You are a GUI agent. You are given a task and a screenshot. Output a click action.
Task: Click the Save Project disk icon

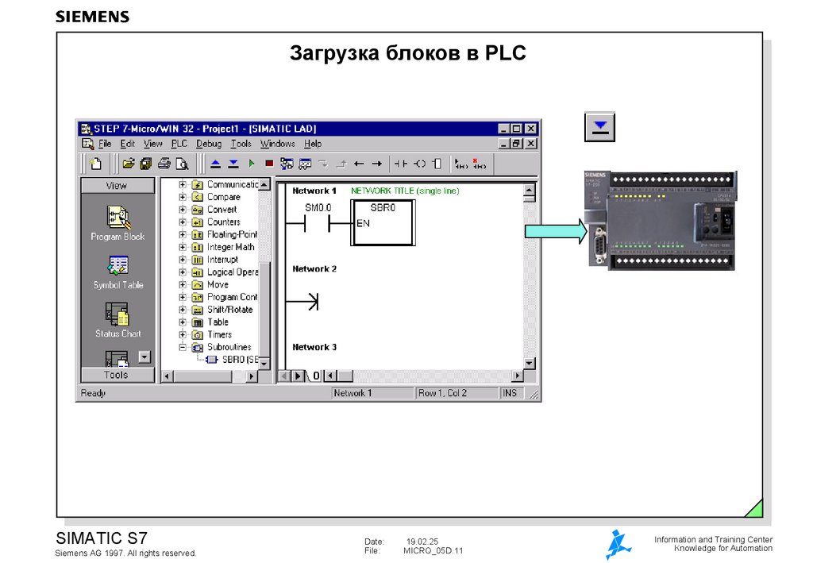[146, 164]
